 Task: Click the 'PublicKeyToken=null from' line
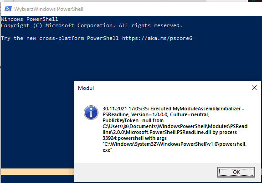(x=133, y=120)
